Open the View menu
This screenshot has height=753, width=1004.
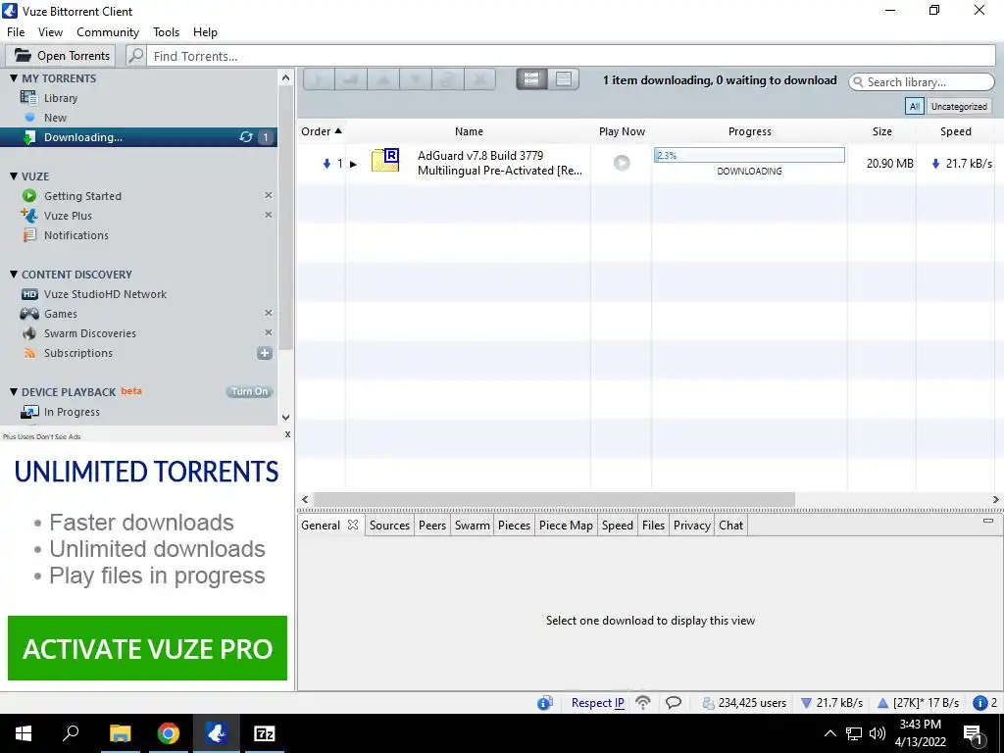click(x=51, y=32)
